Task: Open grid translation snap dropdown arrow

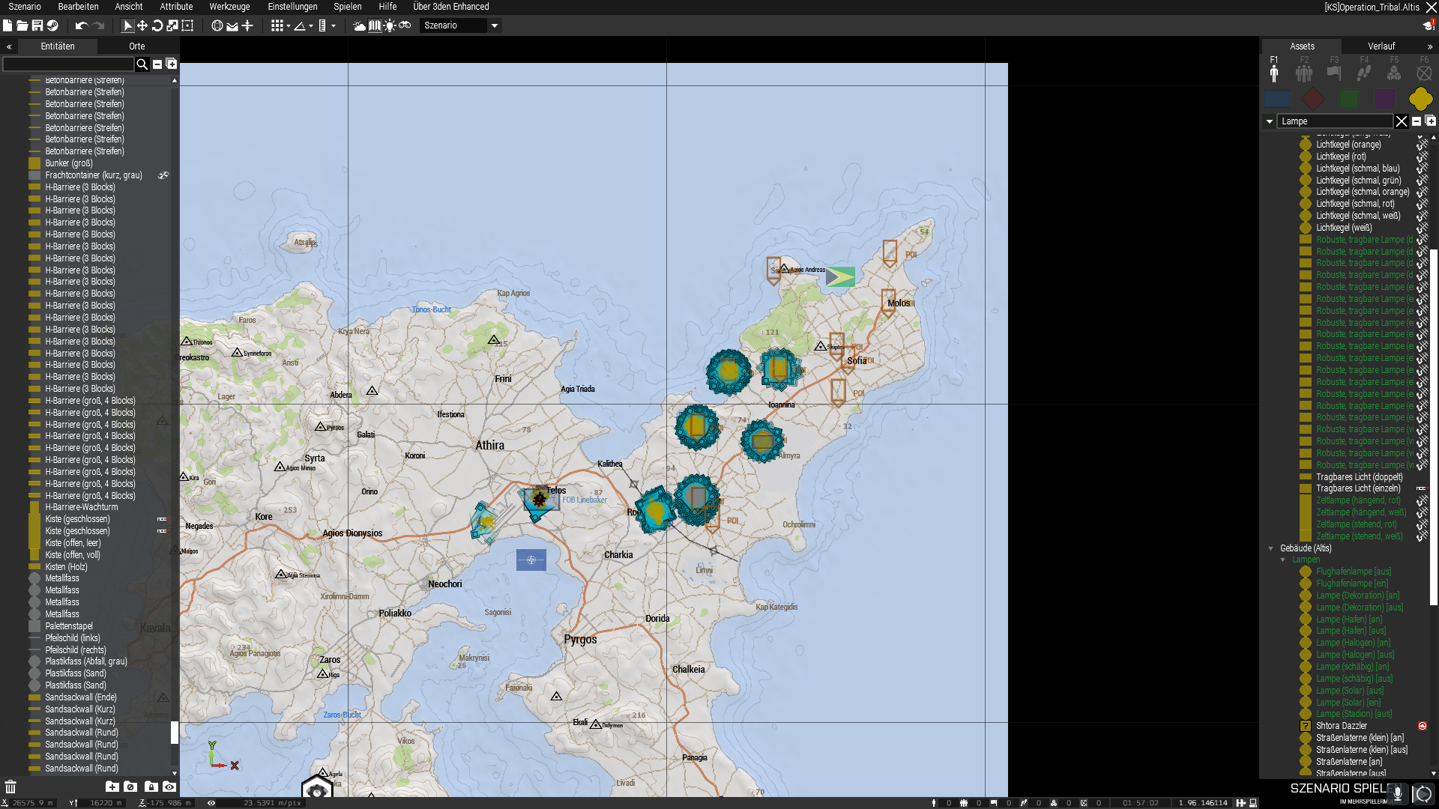Action: pos(289,25)
